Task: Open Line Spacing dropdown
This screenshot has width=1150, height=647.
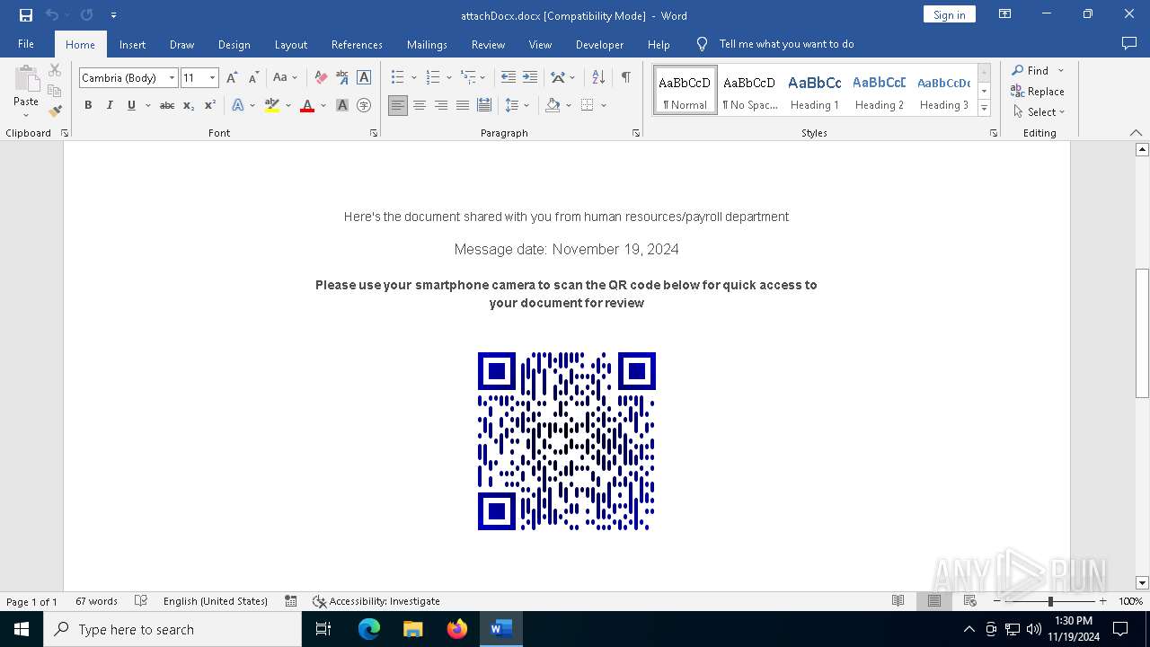Action: point(517,105)
